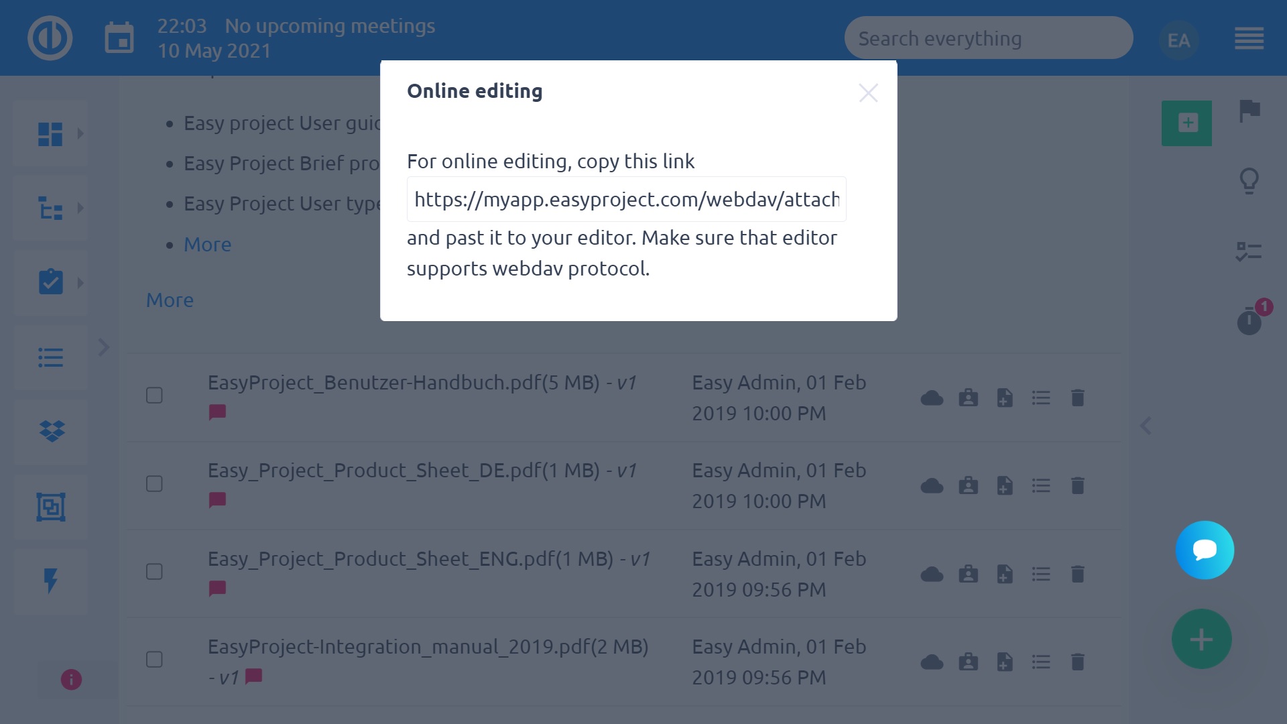
Task: Select checkbox for Easy_Project_Product_Sheet_ENG.pdf
Action: tap(154, 572)
